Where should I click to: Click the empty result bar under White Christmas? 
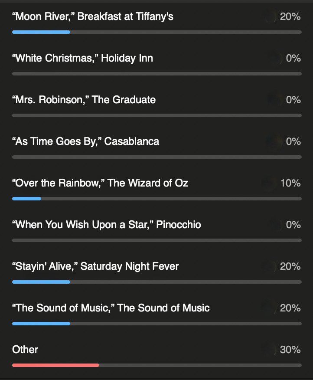pos(157,74)
